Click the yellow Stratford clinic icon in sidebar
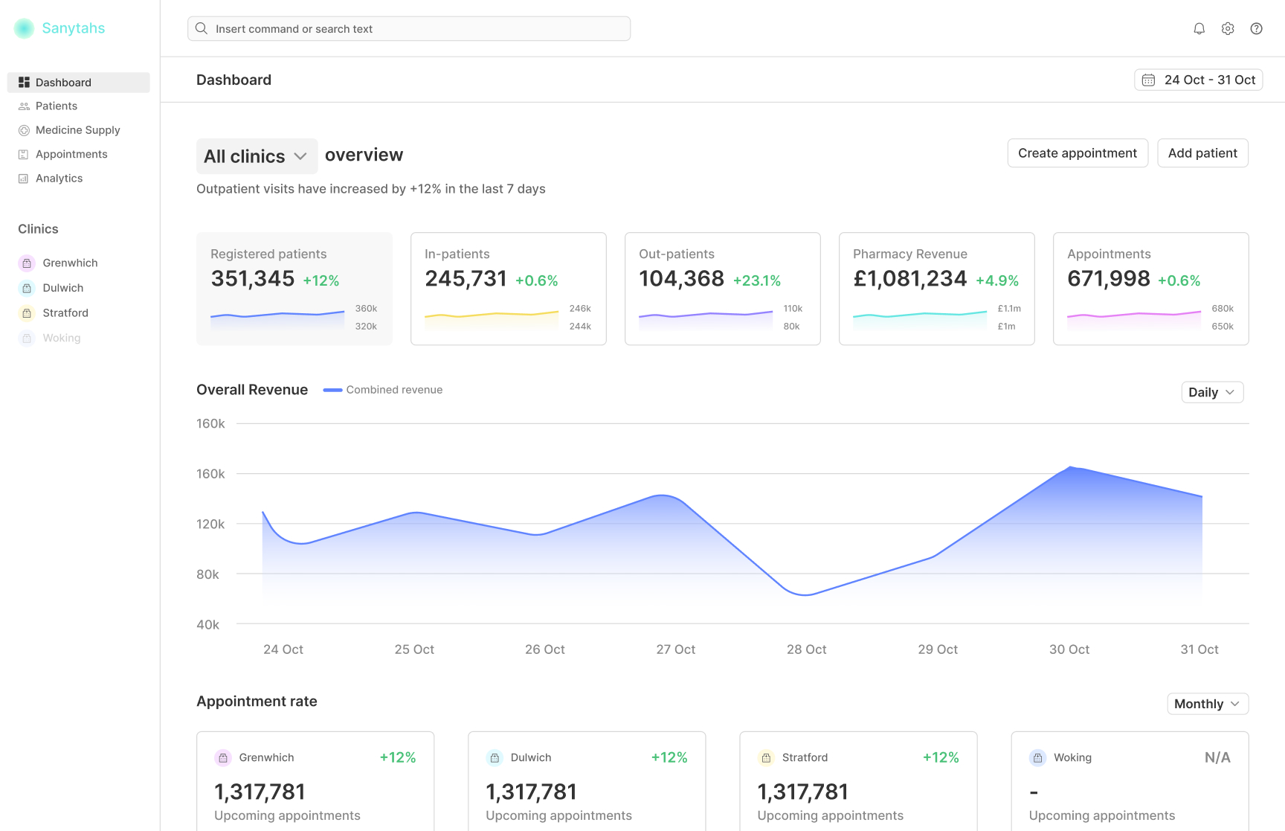The image size is (1285, 831). pyautogui.click(x=27, y=313)
